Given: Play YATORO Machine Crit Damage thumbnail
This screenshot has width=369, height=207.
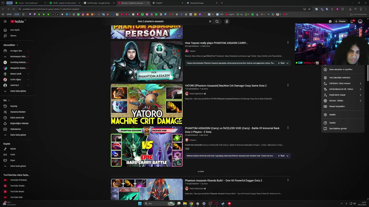Looking at the screenshot, I should click(147, 104).
